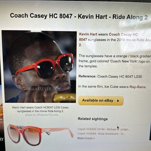The height and width of the screenshot is (151, 151).
Task: Click the Reference Coach Casey HC 8047 L035 line
Action: [x=110, y=77]
